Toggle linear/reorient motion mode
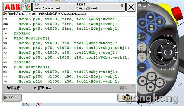The width and height of the screenshot is (184, 106). click(x=142, y=47)
